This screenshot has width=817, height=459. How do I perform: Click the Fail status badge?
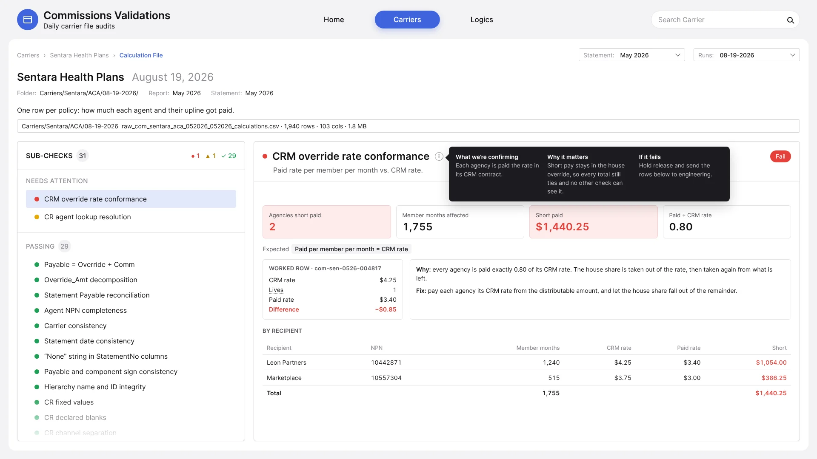[x=780, y=156]
